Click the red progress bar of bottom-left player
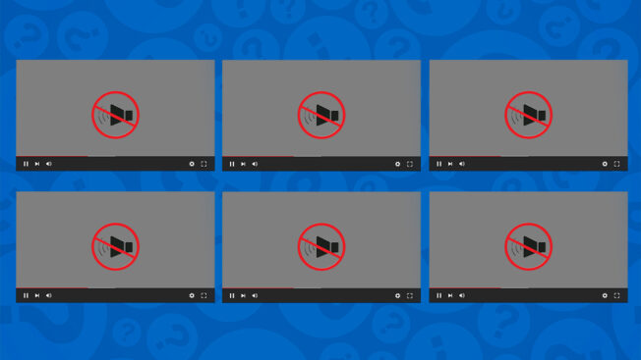Viewport: 641px width, 360px height. [x=52, y=287]
